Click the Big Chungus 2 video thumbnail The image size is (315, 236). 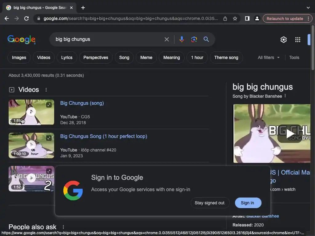pos(31,179)
